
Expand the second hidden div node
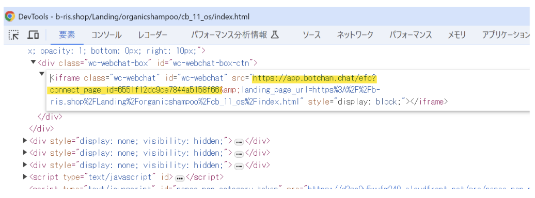click(25, 152)
